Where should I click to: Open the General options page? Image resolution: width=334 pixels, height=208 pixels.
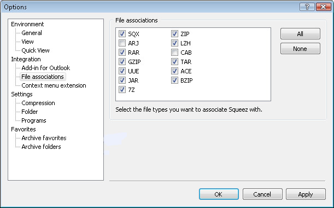(x=32, y=33)
